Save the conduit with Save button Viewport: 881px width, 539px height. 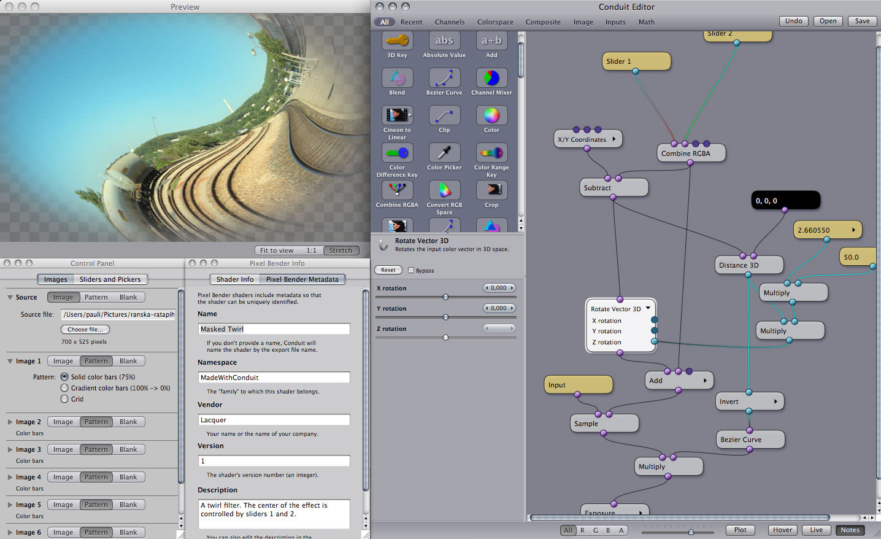862,21
